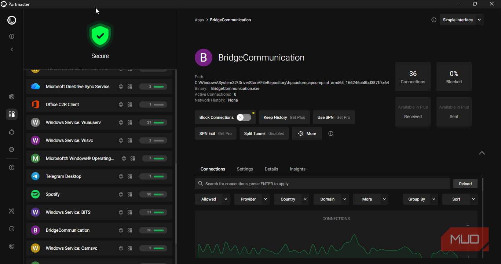Open global settings gear in sidebar
The image size is (501, 264).
(12, 150)
